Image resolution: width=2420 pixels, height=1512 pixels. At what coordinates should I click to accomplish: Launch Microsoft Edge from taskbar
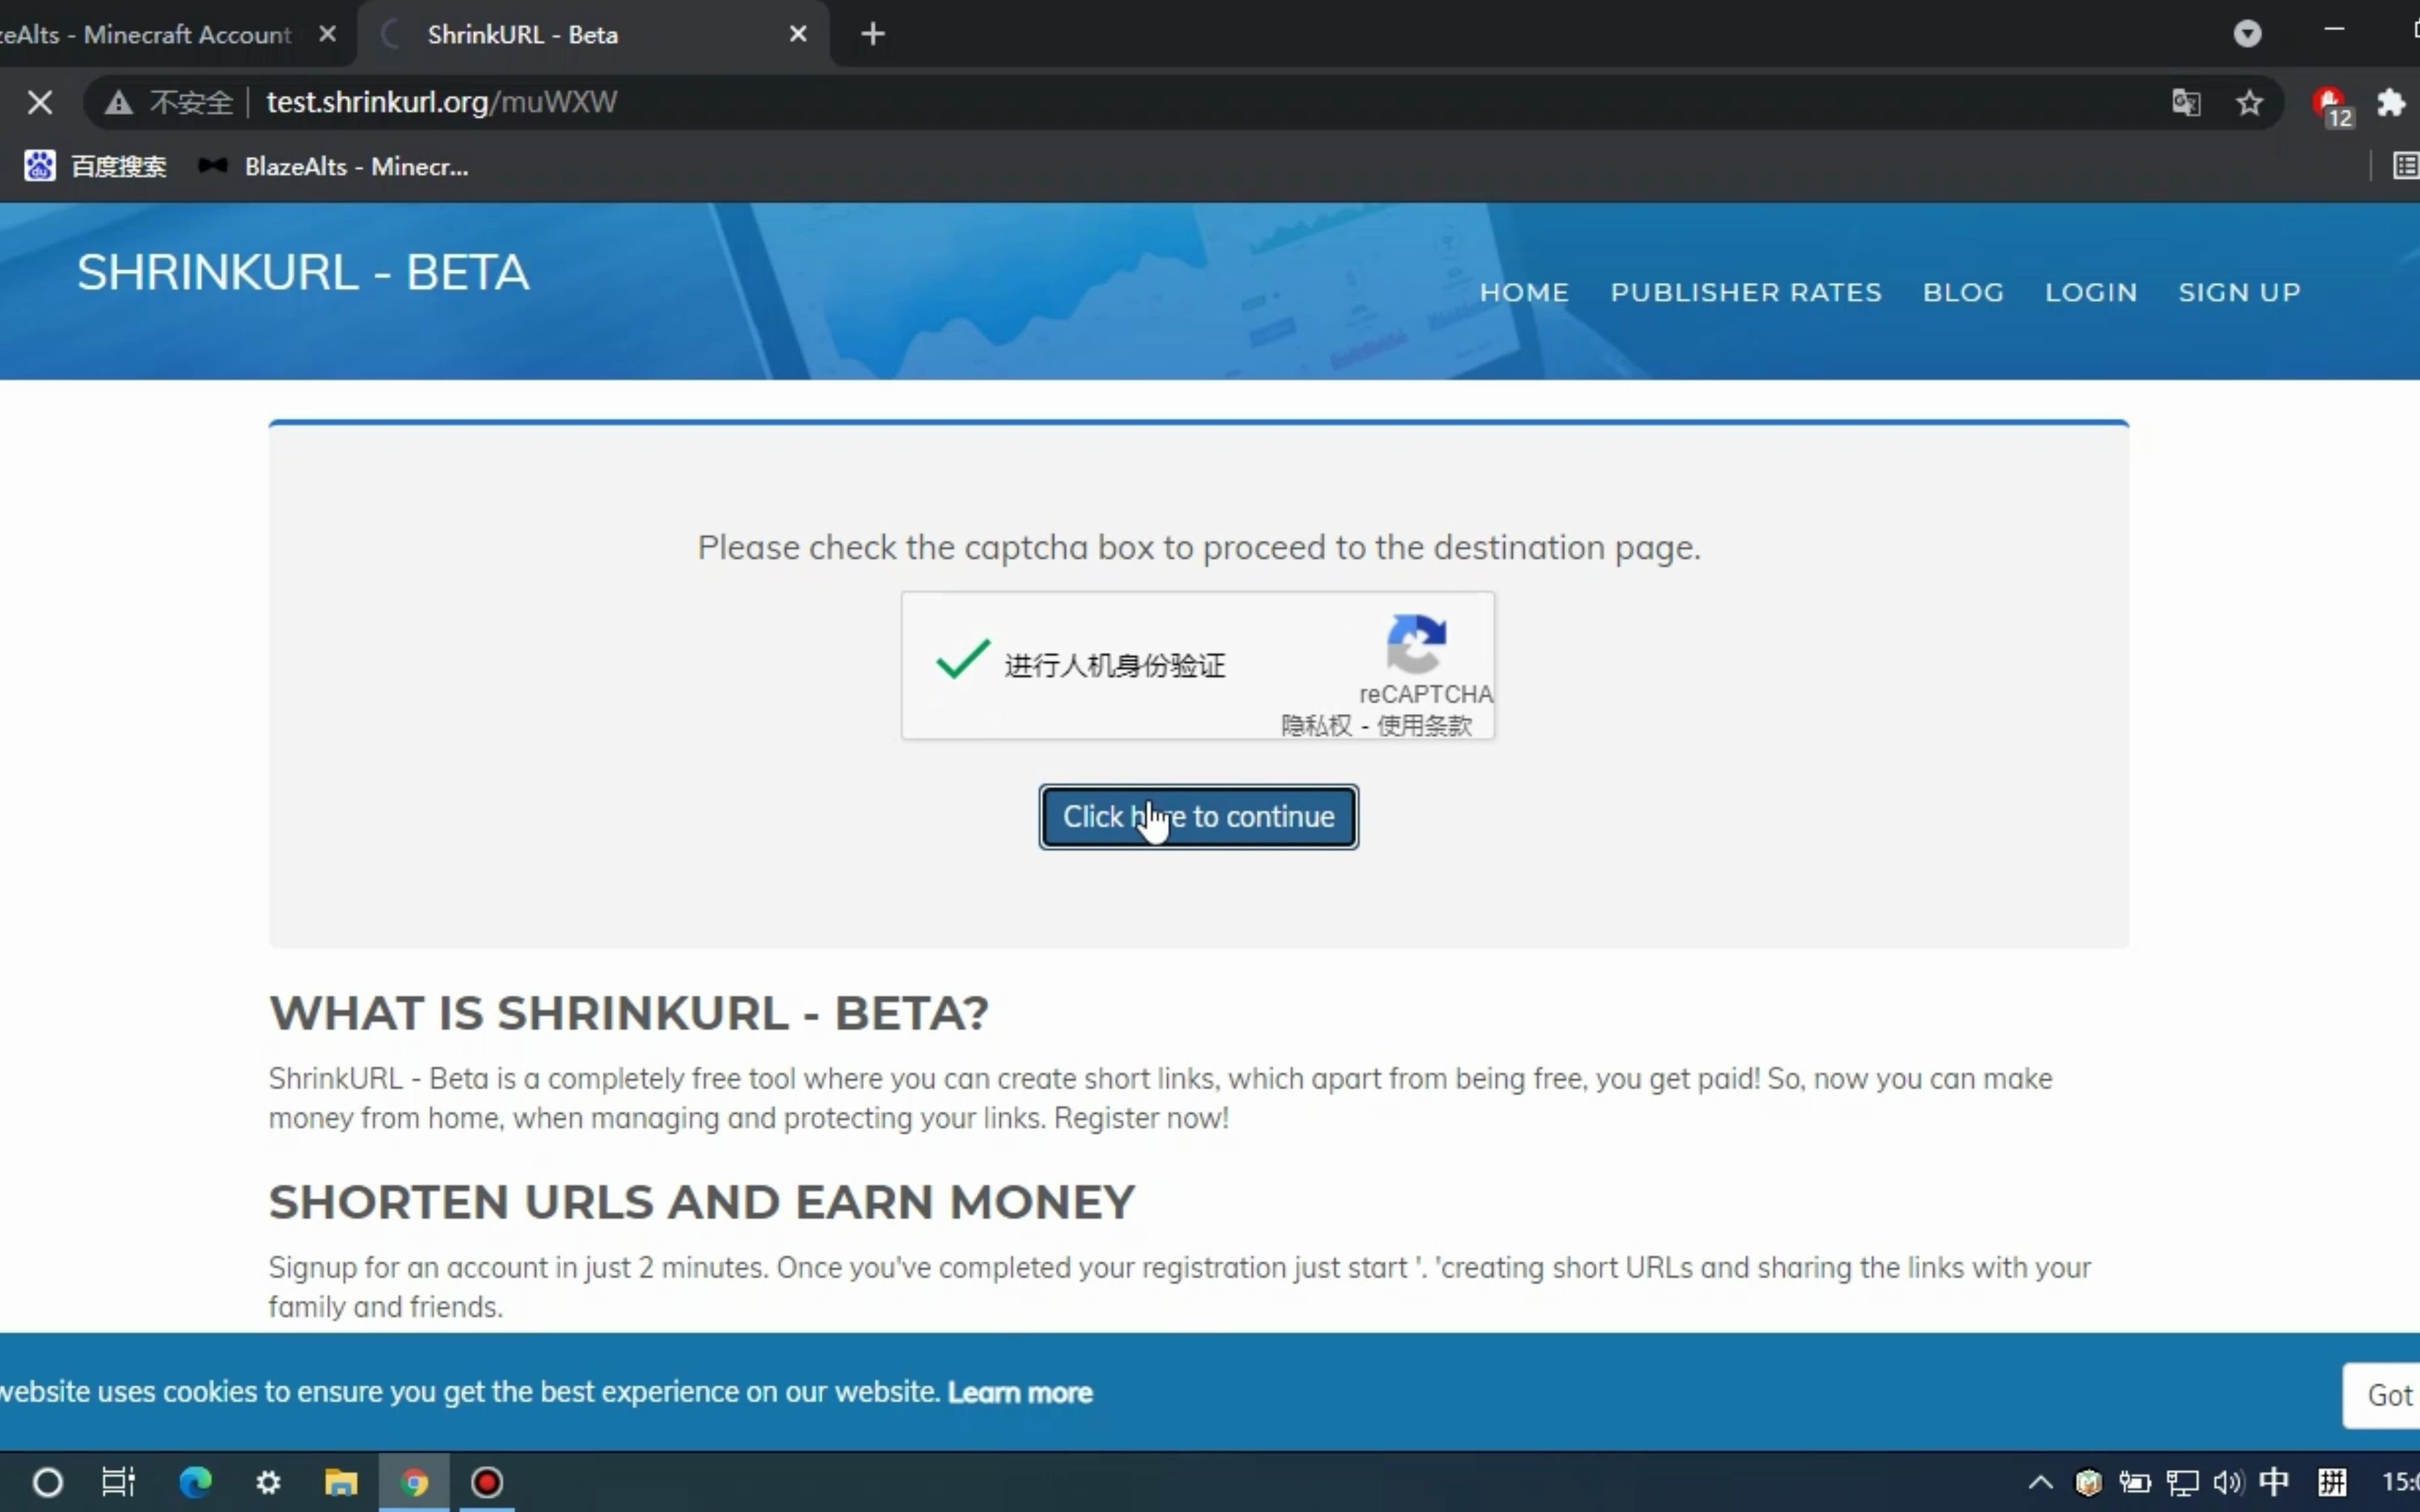pos(195,1482)
